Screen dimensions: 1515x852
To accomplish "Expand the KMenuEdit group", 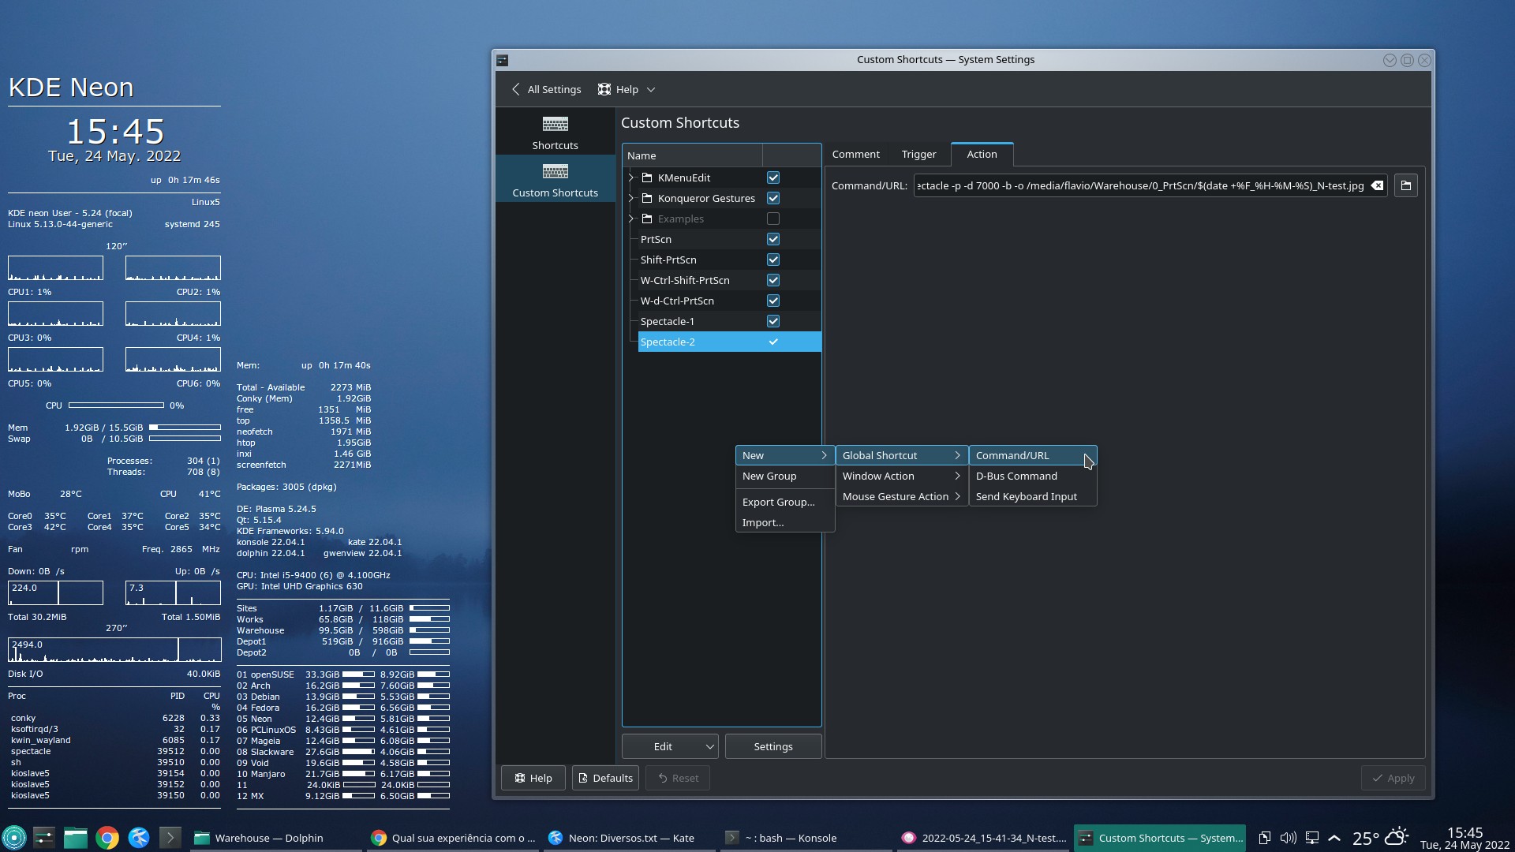I will (630, 177).
